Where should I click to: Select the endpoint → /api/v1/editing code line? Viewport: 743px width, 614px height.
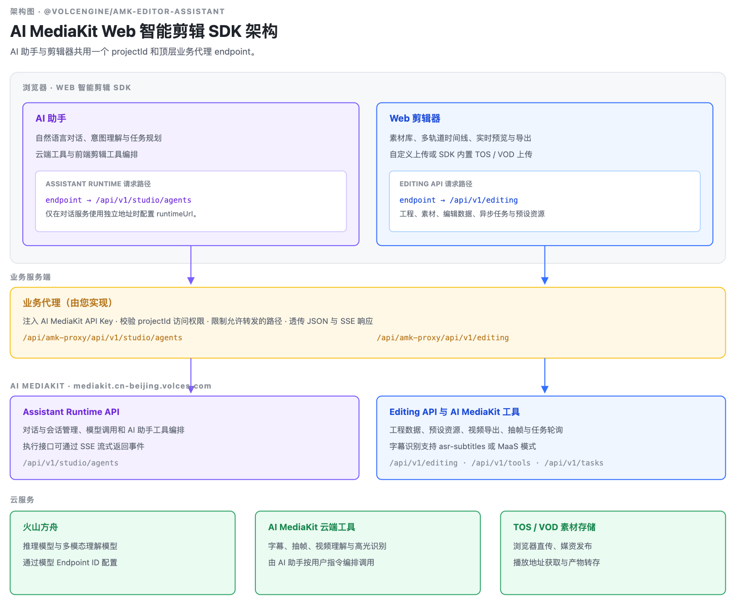tap(458, 200)
